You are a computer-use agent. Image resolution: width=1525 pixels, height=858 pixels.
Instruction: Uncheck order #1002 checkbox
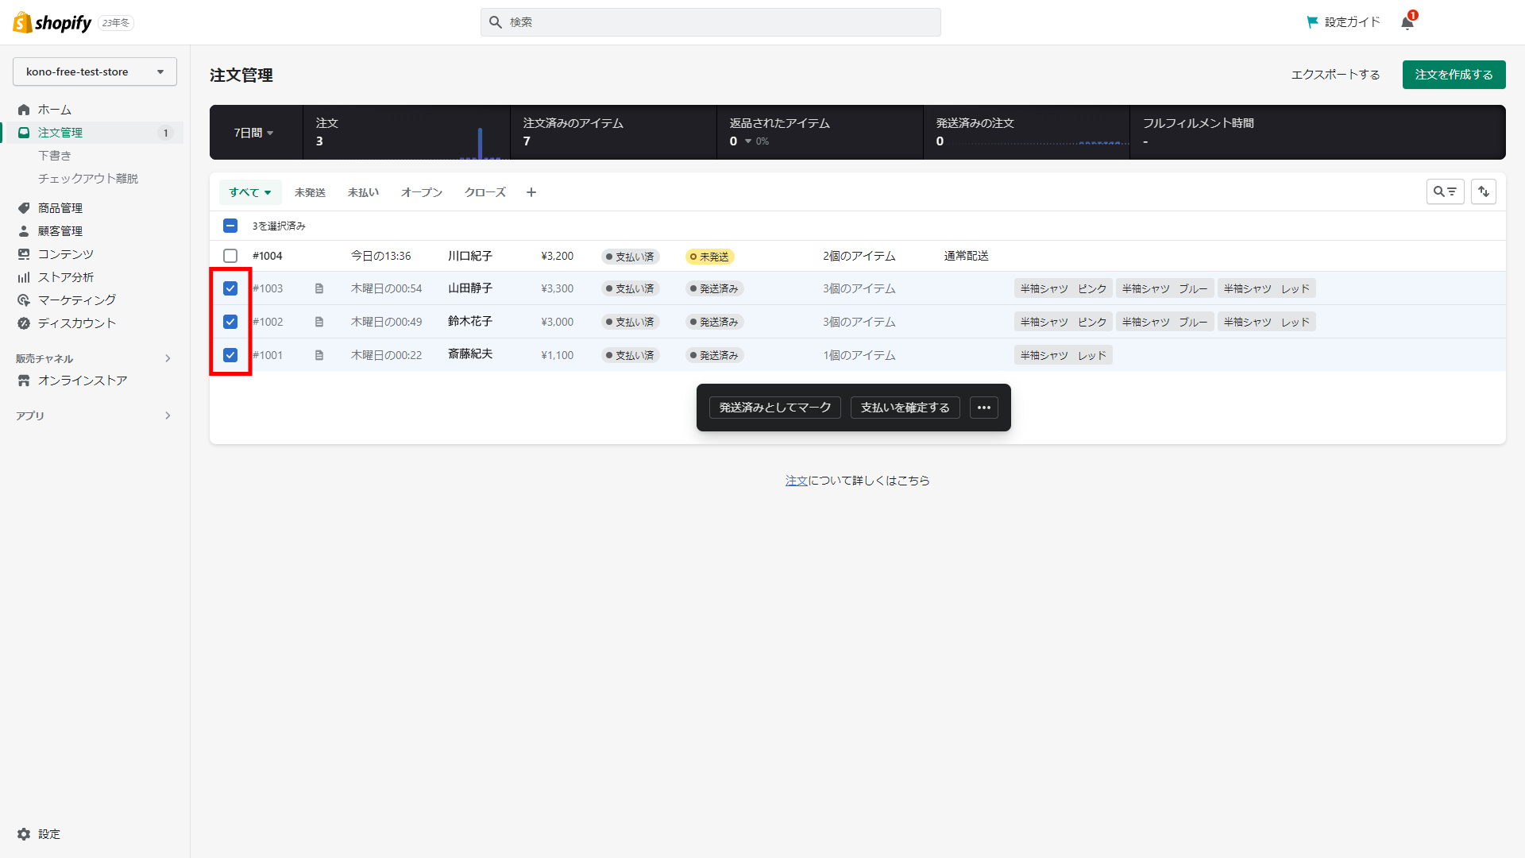(x=230, y=322)
